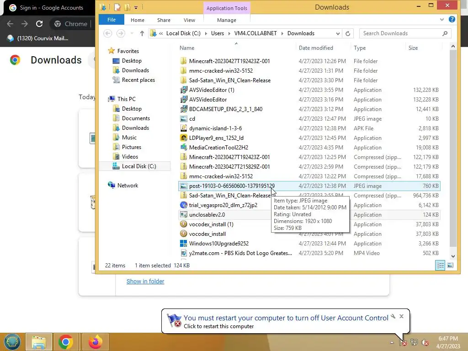Expand the address bar history dropdown

pyautogui.click(x=338, y=33)
